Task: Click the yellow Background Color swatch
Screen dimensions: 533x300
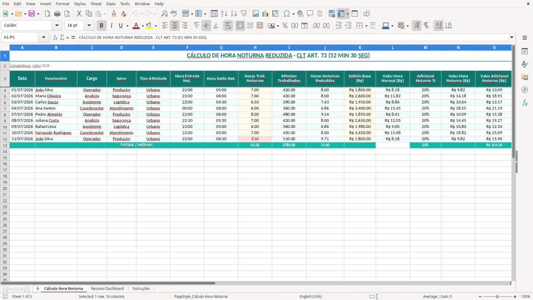Action: pyautogui.click(x=150, y=26)
